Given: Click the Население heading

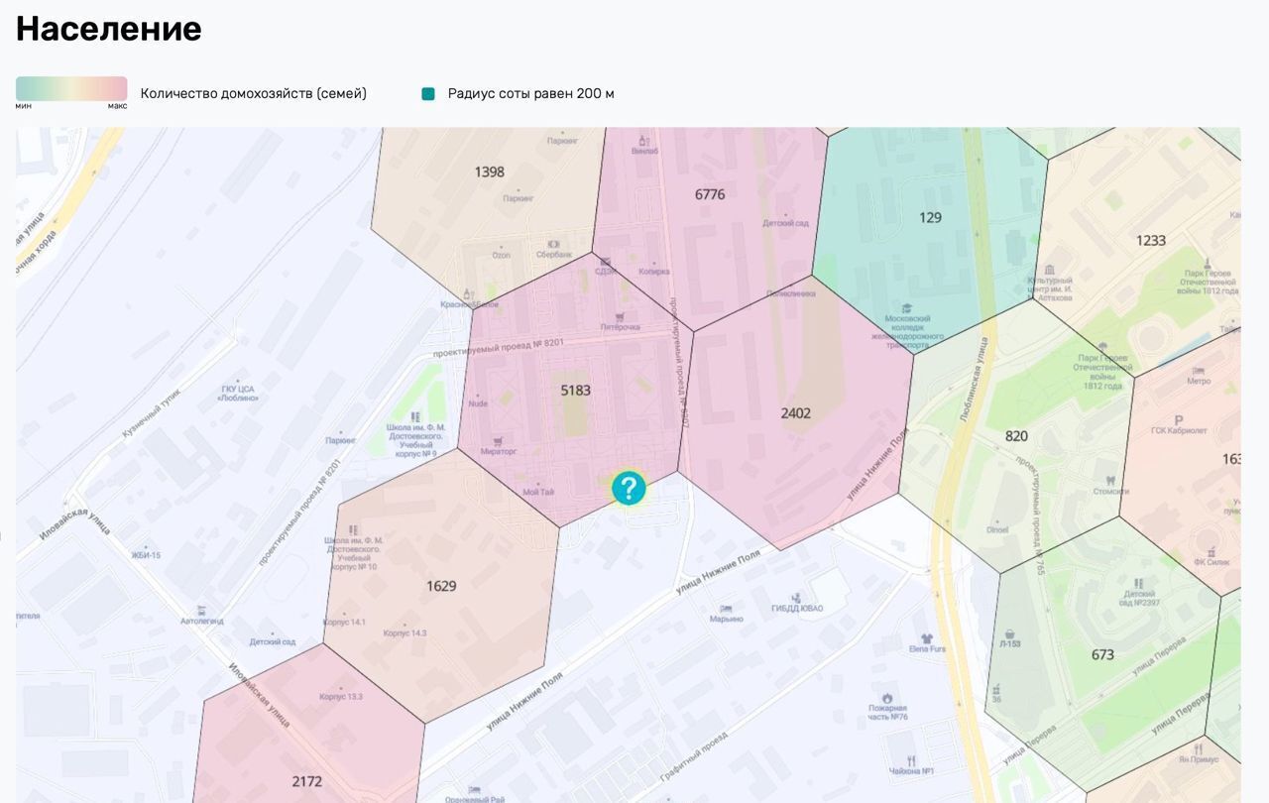Looking at the screenshot, I should pos(109,29).
